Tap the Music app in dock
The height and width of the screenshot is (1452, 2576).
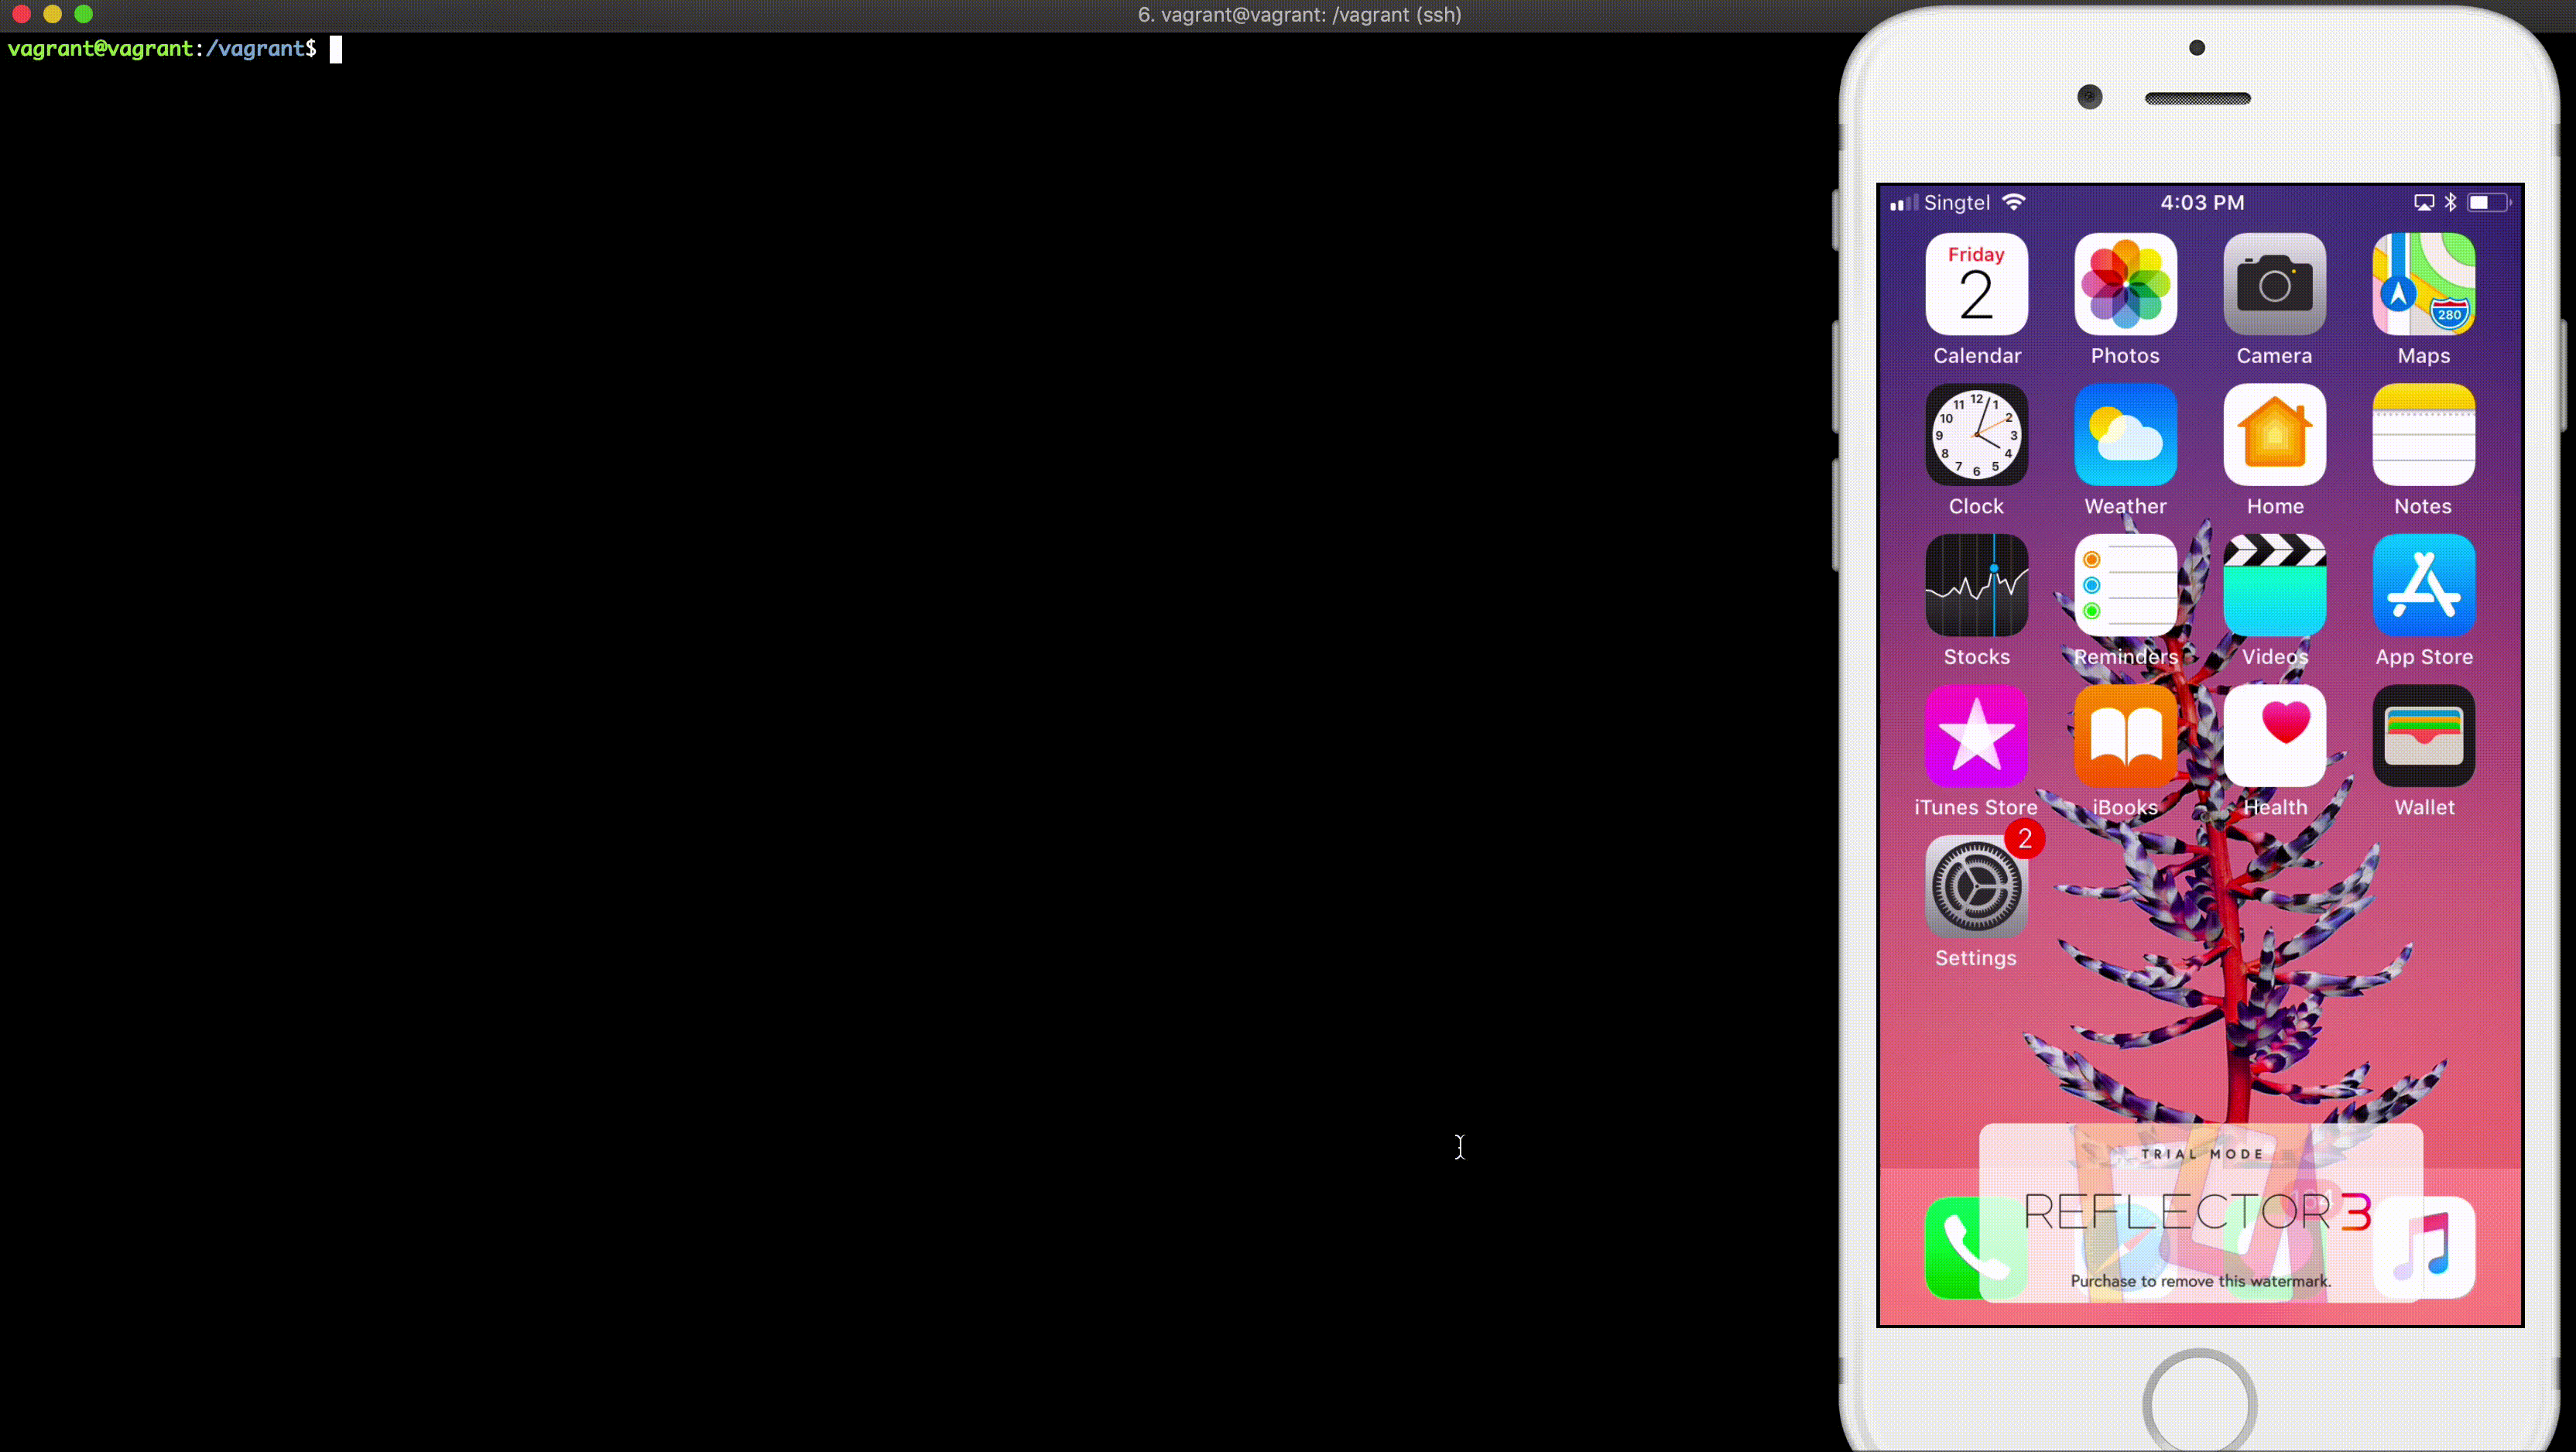coord(2430,1248)
